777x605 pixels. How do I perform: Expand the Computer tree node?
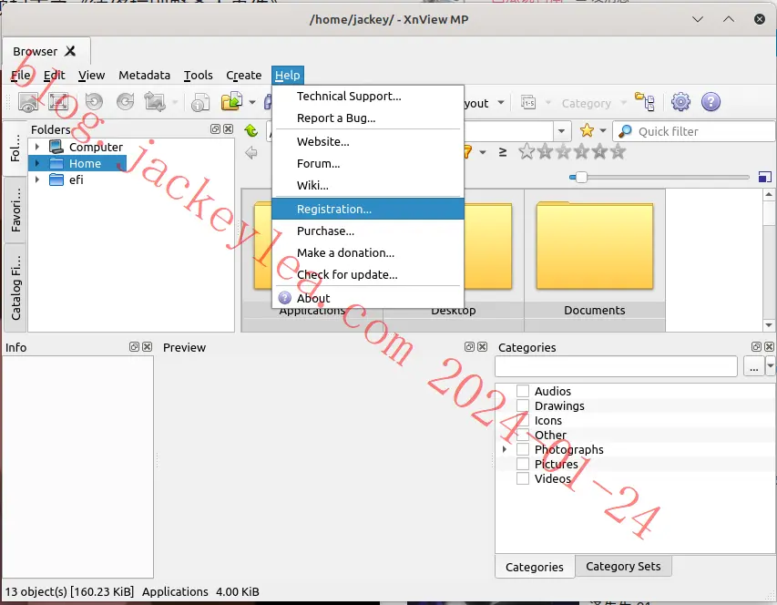37,147
